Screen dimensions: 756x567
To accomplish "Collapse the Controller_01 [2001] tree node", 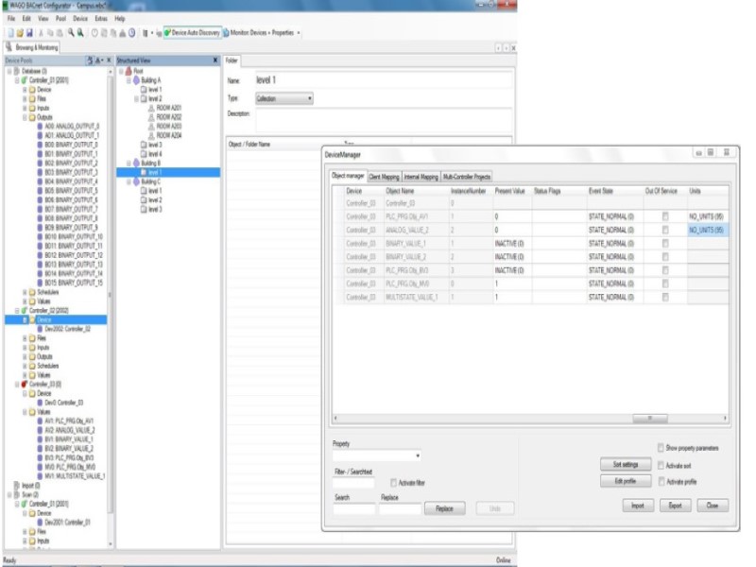I will click(x=17, y=80).
